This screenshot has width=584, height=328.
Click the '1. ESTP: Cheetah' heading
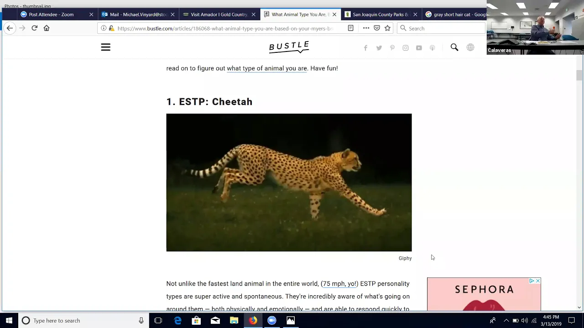(209, 102)
